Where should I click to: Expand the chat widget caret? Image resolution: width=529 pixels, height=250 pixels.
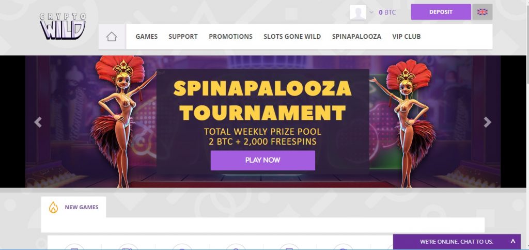(x=513, y=241)
